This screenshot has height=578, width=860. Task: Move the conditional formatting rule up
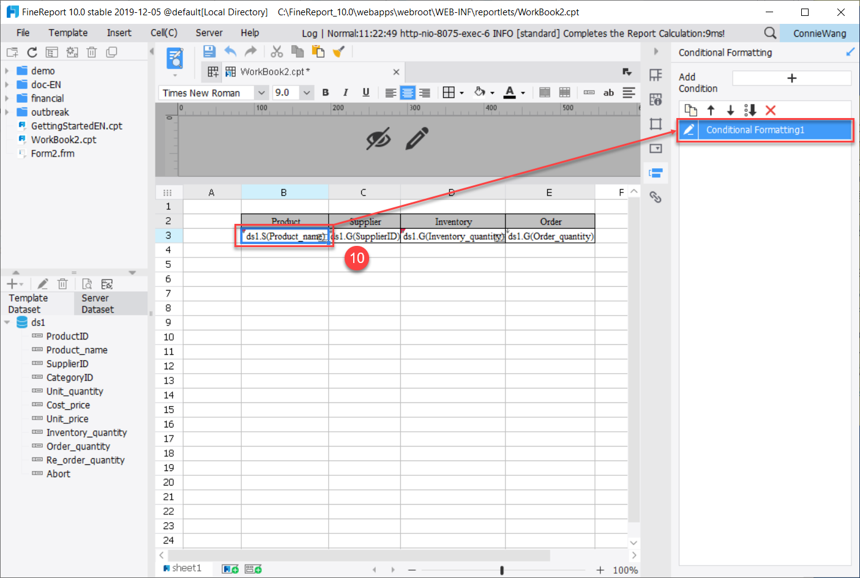pyautogui.click(x=710, y=110)
